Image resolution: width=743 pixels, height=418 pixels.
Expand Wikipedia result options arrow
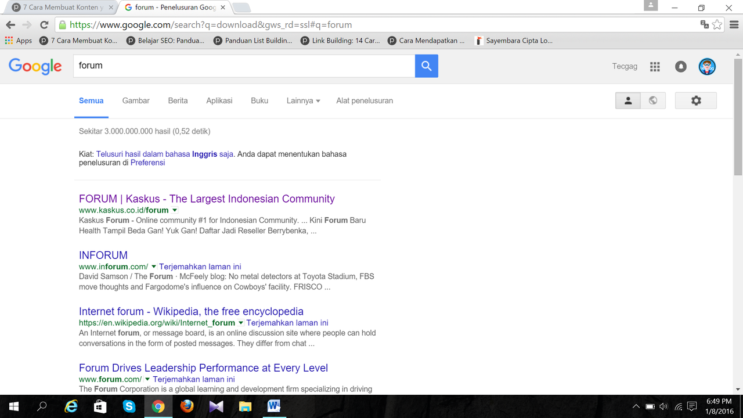point(241,323)
